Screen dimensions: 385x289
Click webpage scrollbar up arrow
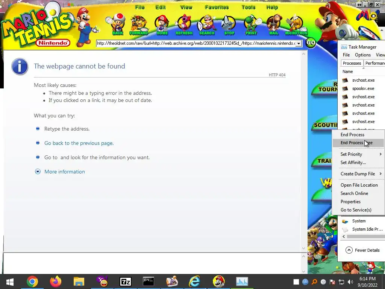pyautogui.click(x=304, y=53)
